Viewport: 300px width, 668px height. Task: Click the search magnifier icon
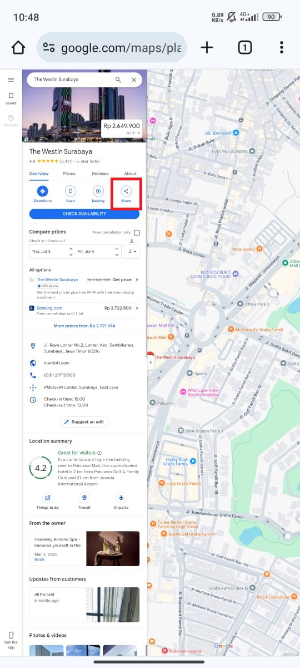pos(118,80)
